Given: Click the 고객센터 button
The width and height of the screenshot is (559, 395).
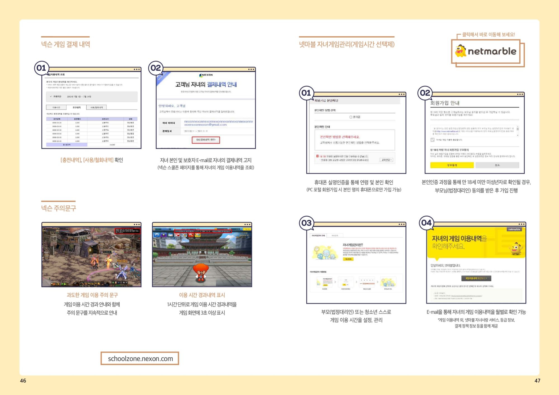Looking at the screenshot, I should pyautogui.click(x=387, y=160).
